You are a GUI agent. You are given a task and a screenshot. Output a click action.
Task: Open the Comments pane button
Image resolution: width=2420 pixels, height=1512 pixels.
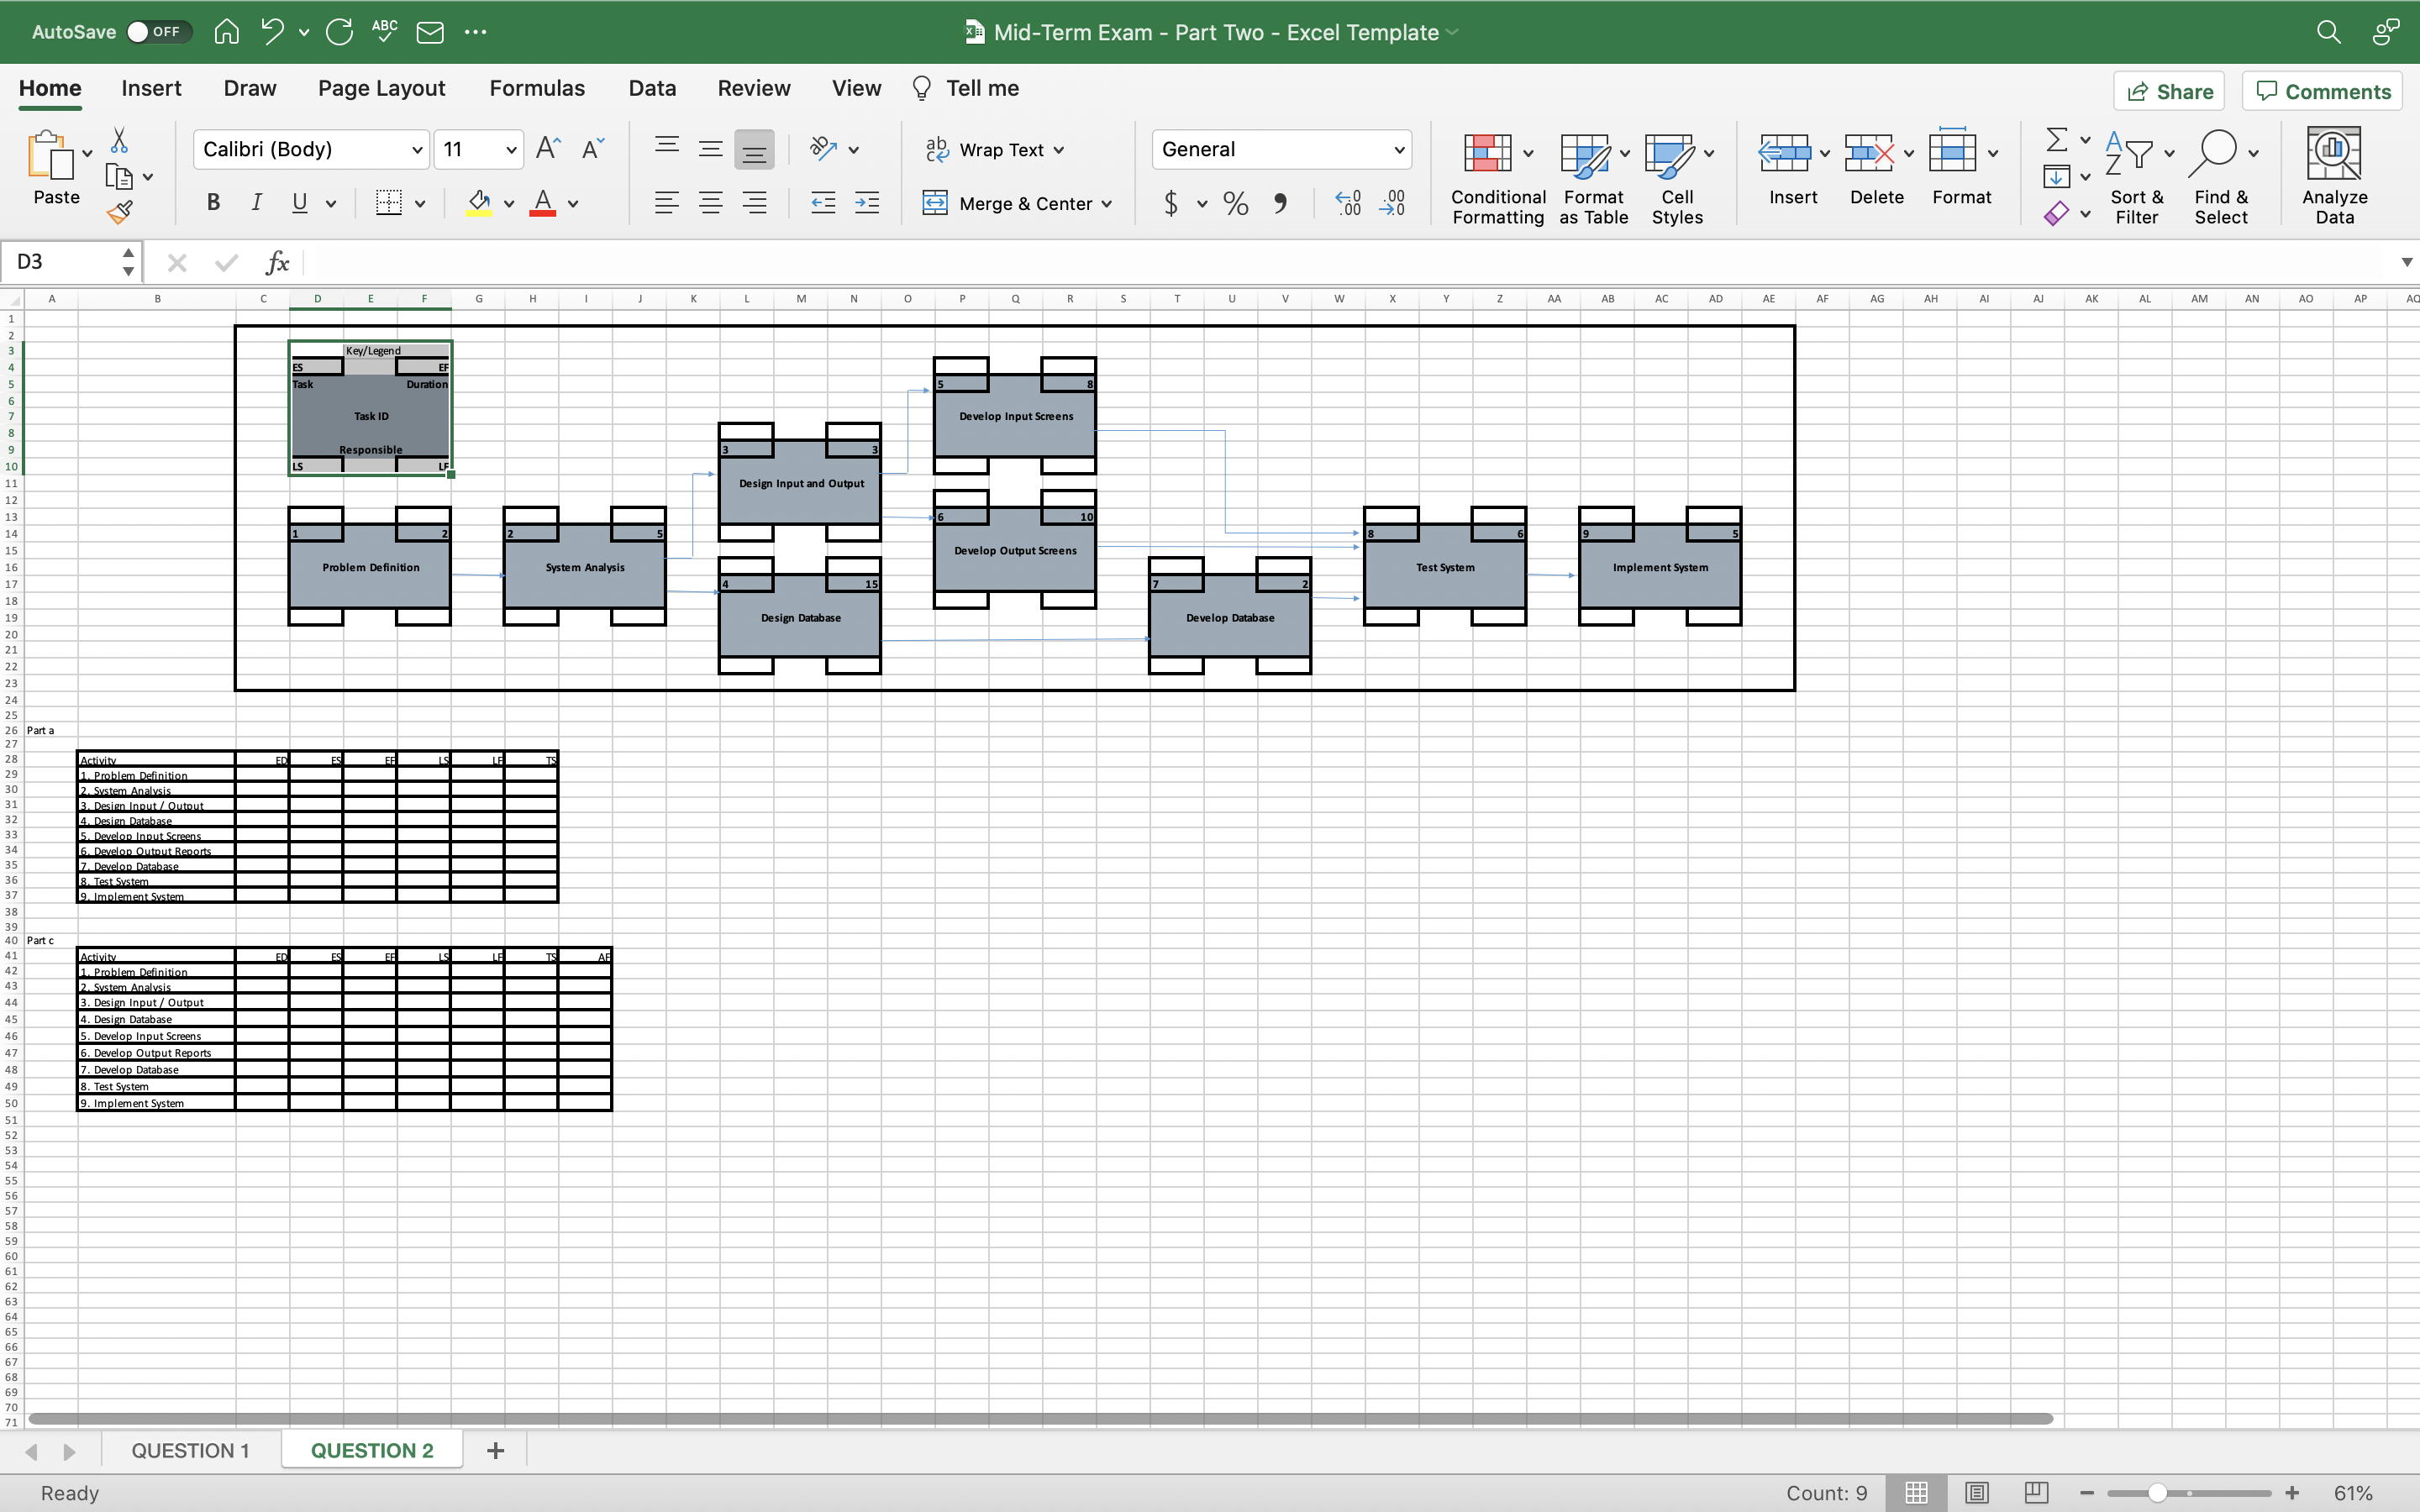(2322, 92)
